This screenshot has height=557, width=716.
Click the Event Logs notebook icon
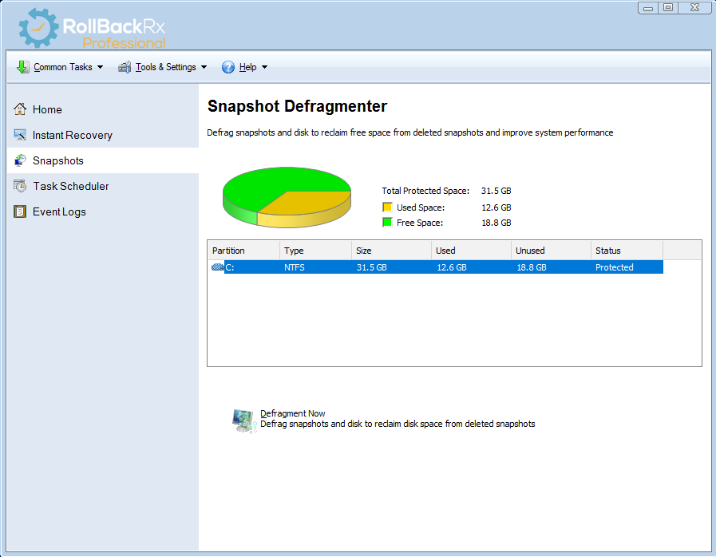click(20, 211)
